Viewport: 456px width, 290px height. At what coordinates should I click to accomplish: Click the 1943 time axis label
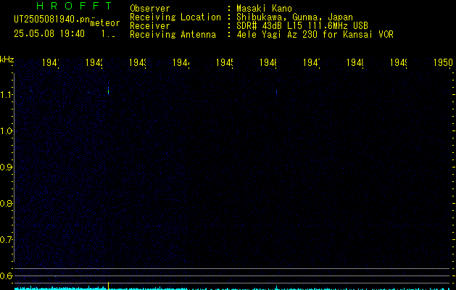(x=137, y=63)
